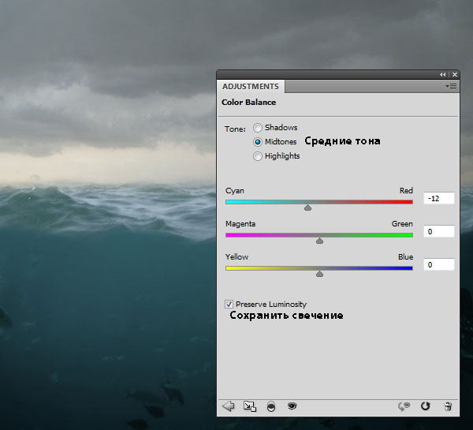Toggle layer visibility eye icon
Screen dimensions: 473x430
292,406
